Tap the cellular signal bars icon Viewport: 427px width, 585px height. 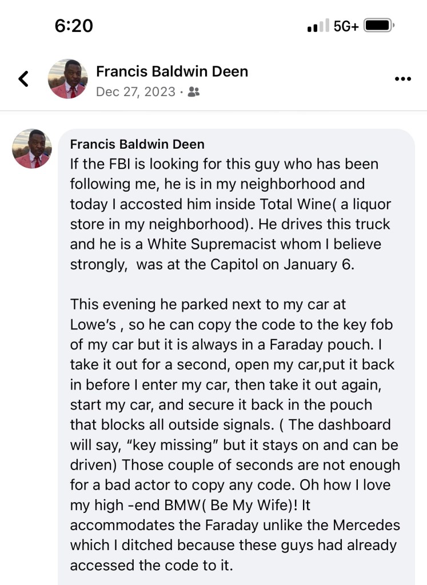pos(318,26)
